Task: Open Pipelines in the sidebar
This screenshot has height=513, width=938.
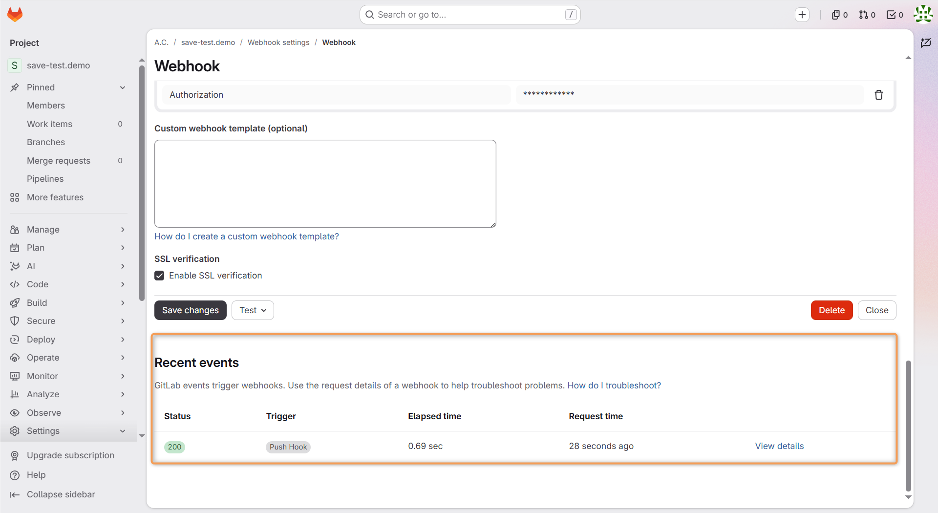Action: 45,179
